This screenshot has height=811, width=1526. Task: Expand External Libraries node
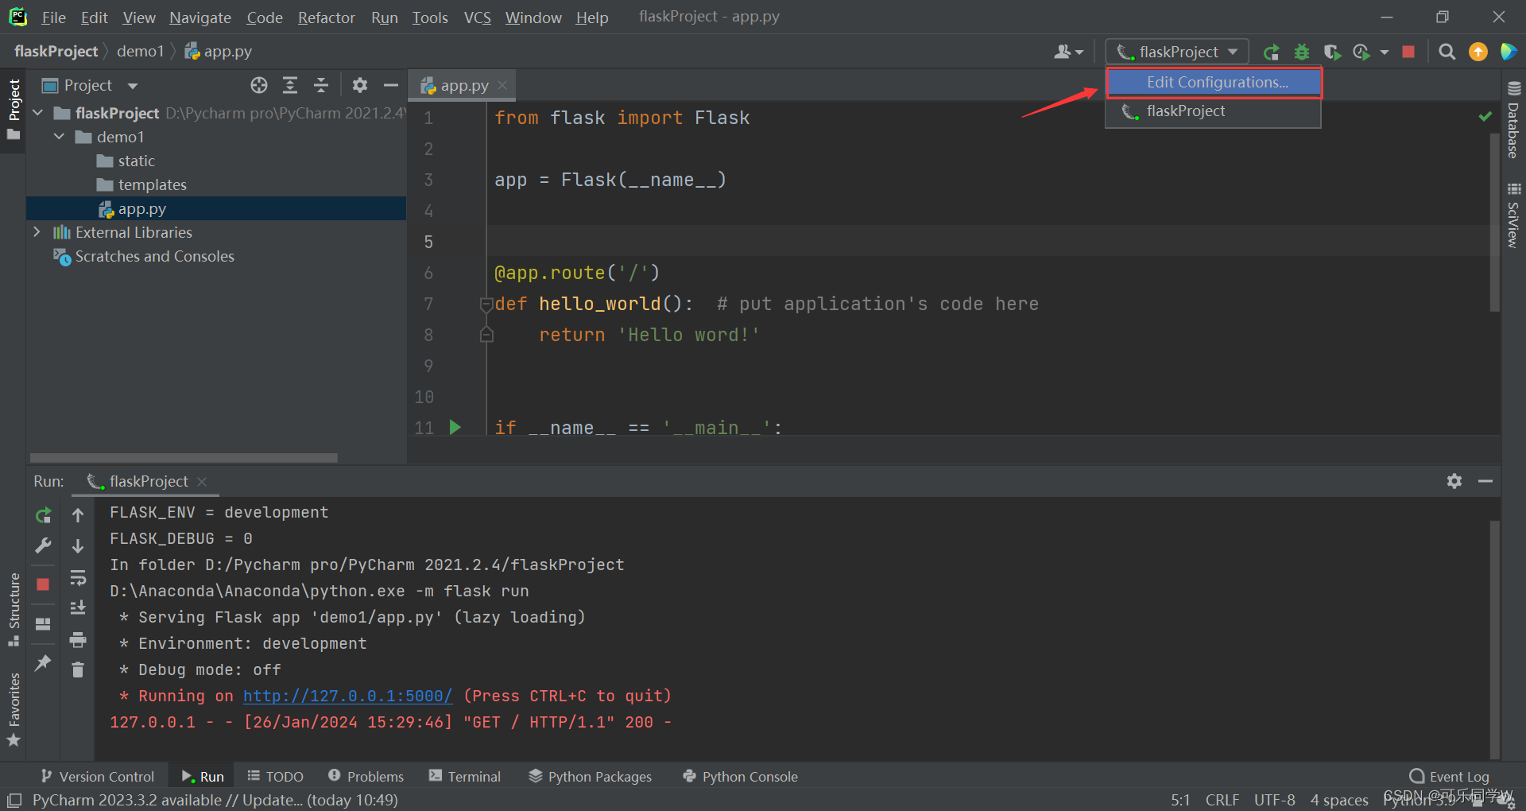coord(37,232)
